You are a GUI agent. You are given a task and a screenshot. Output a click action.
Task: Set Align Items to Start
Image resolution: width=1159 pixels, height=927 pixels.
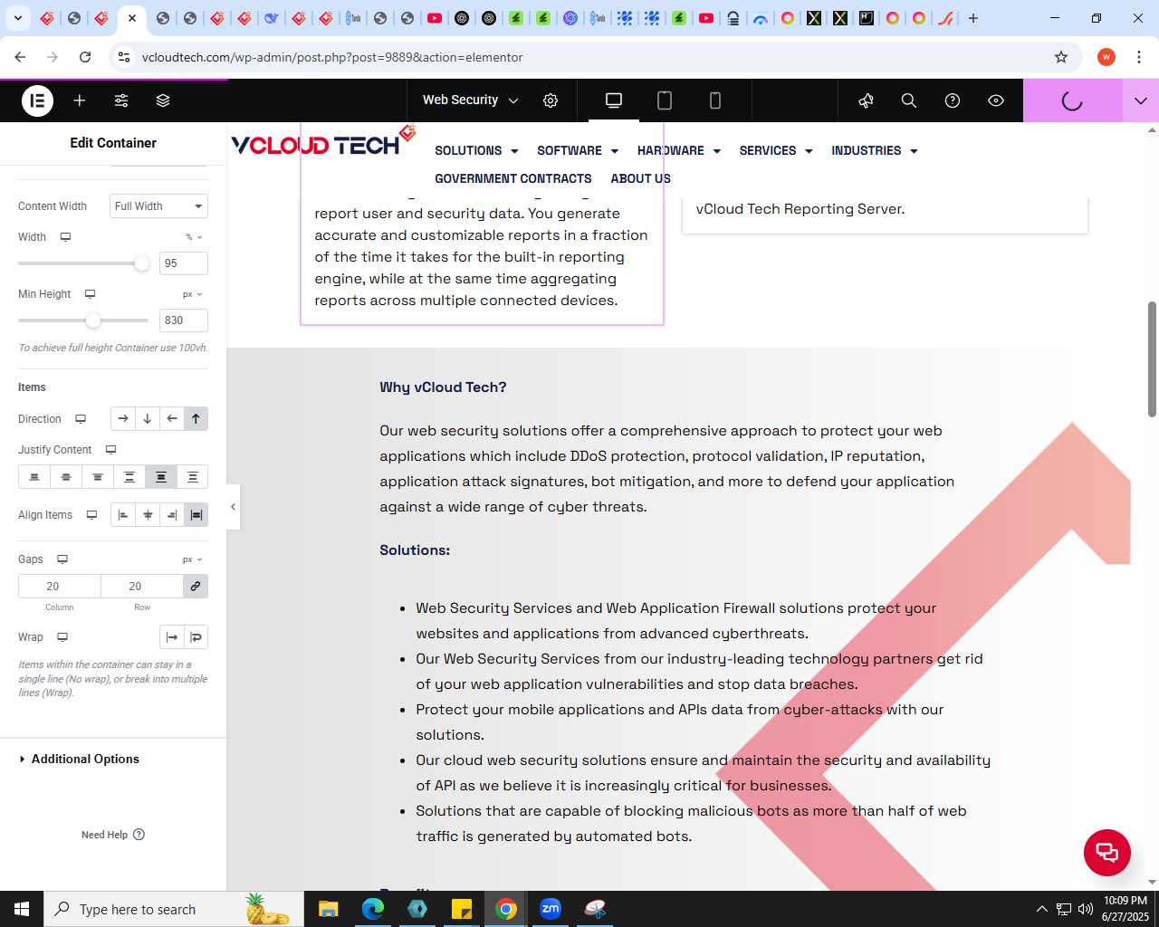[x=123, y=515]
